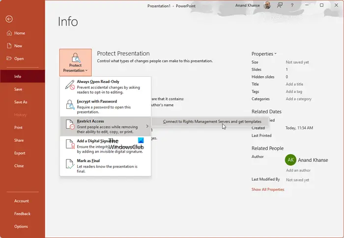Image resolution: width=344 pixels, height=238 pixels.
Task: Open the Feedback page
Action: 23,213
